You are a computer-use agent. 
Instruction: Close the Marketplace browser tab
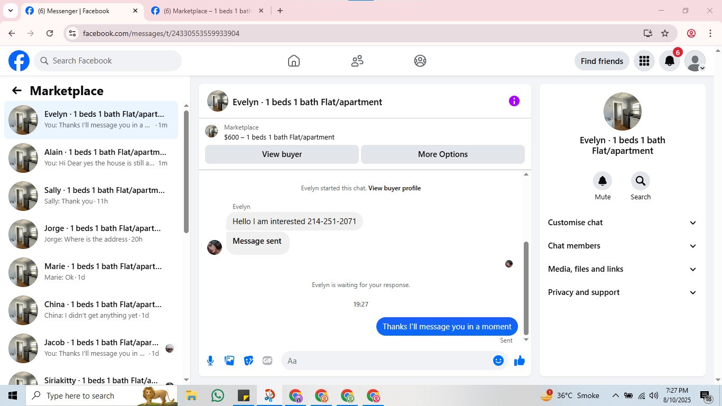click(x=261, y=11)
